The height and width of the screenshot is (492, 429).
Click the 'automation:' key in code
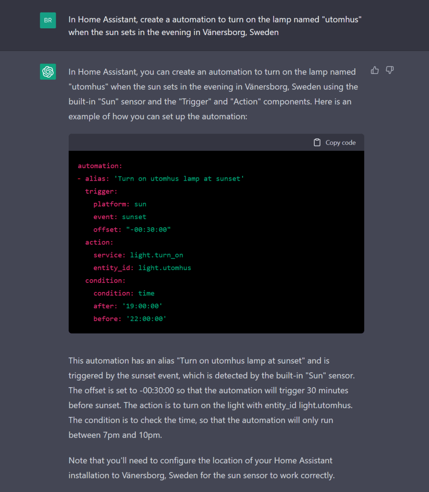coord(100,166)
